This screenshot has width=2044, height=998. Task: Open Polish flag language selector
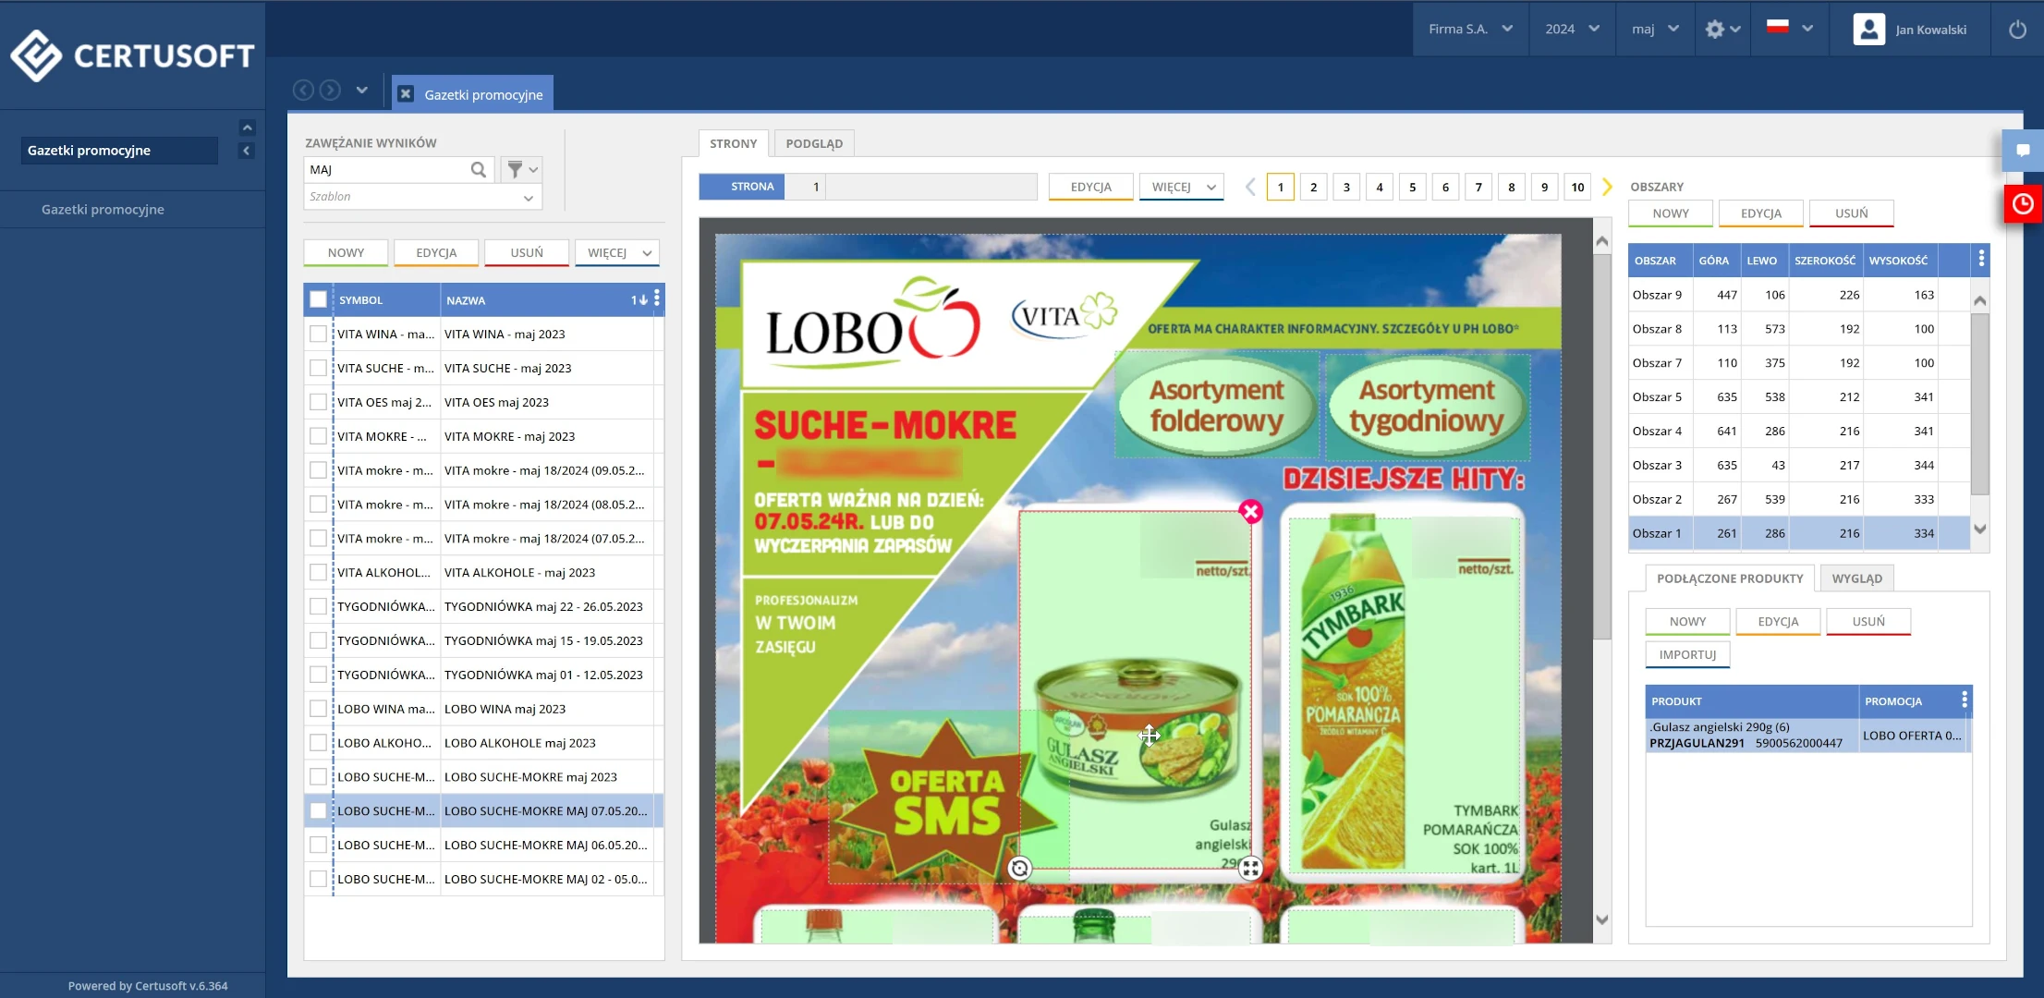coord(1789,28)
